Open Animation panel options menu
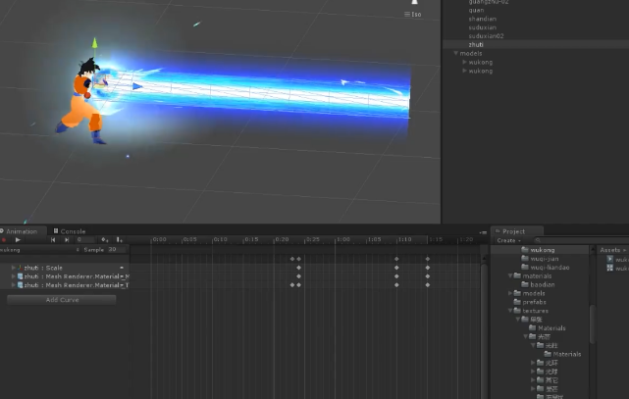Viewport: 629px width, 399px height. point(483,232)
